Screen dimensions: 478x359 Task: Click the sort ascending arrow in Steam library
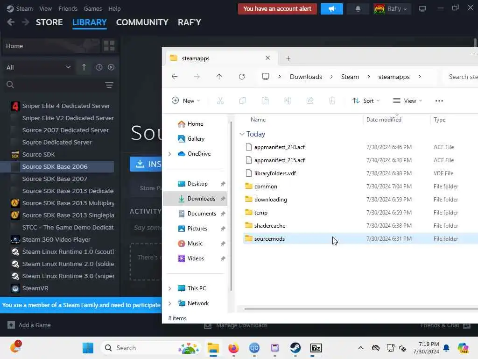click(84, 67)
